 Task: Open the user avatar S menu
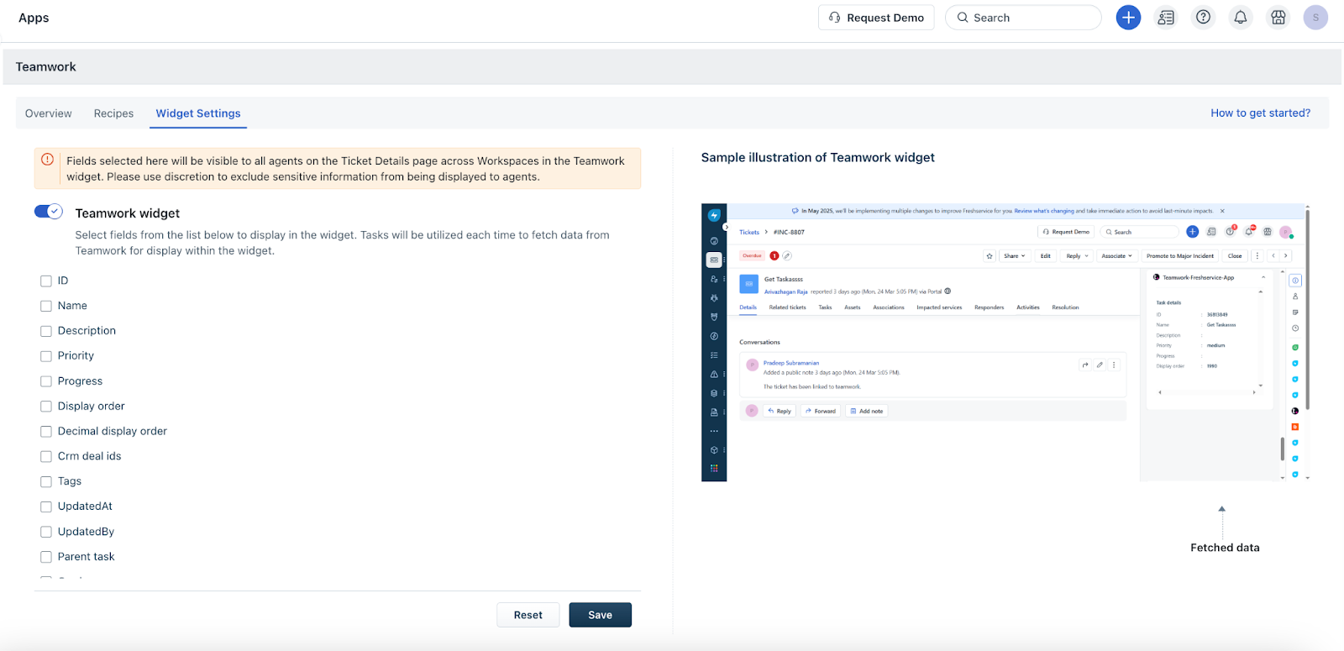(1315, 18)
